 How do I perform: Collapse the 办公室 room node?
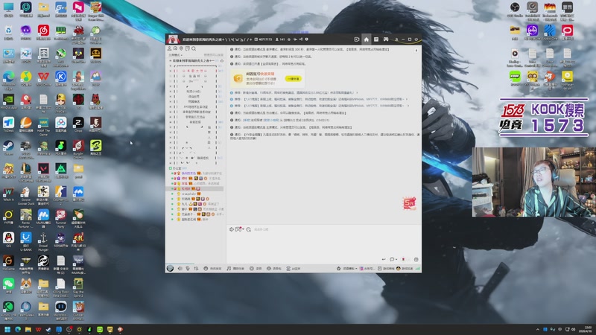(x=171, y=168)
